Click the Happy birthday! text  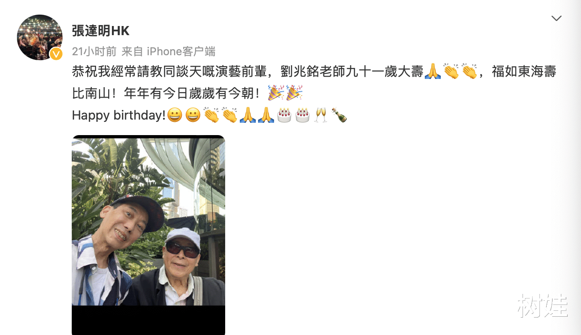click(119, 115)
